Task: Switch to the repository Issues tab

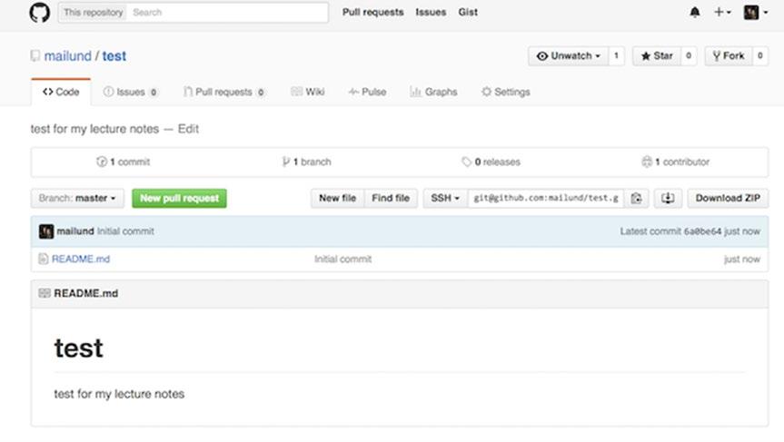Action: (x=131, y=92)
